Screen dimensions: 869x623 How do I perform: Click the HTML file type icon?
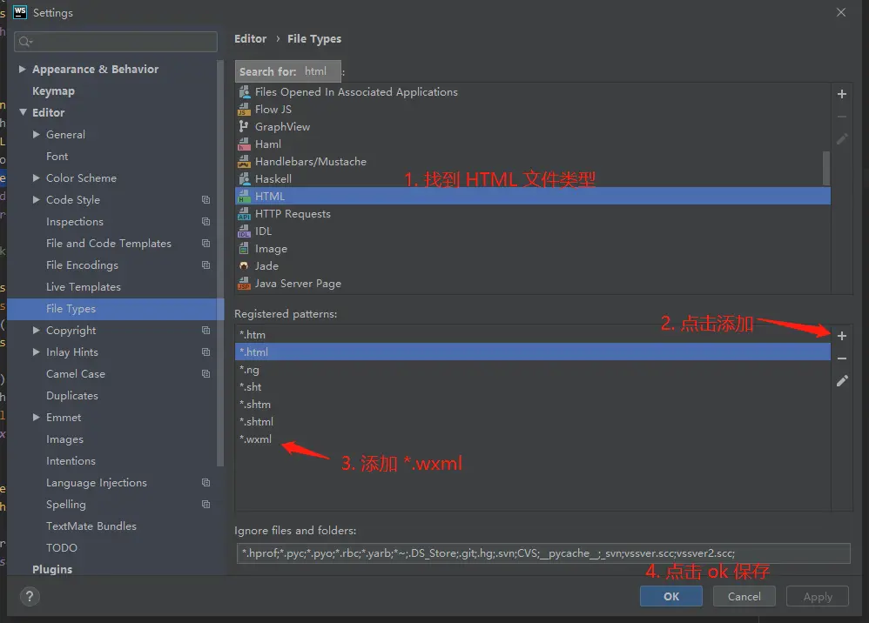(244, 196)
